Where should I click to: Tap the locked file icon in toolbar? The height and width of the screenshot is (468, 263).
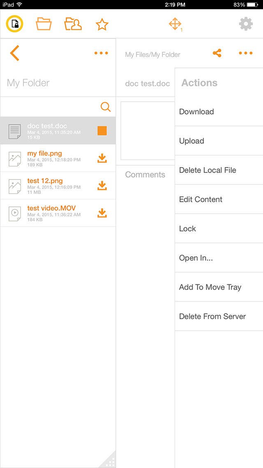point(14,24)
